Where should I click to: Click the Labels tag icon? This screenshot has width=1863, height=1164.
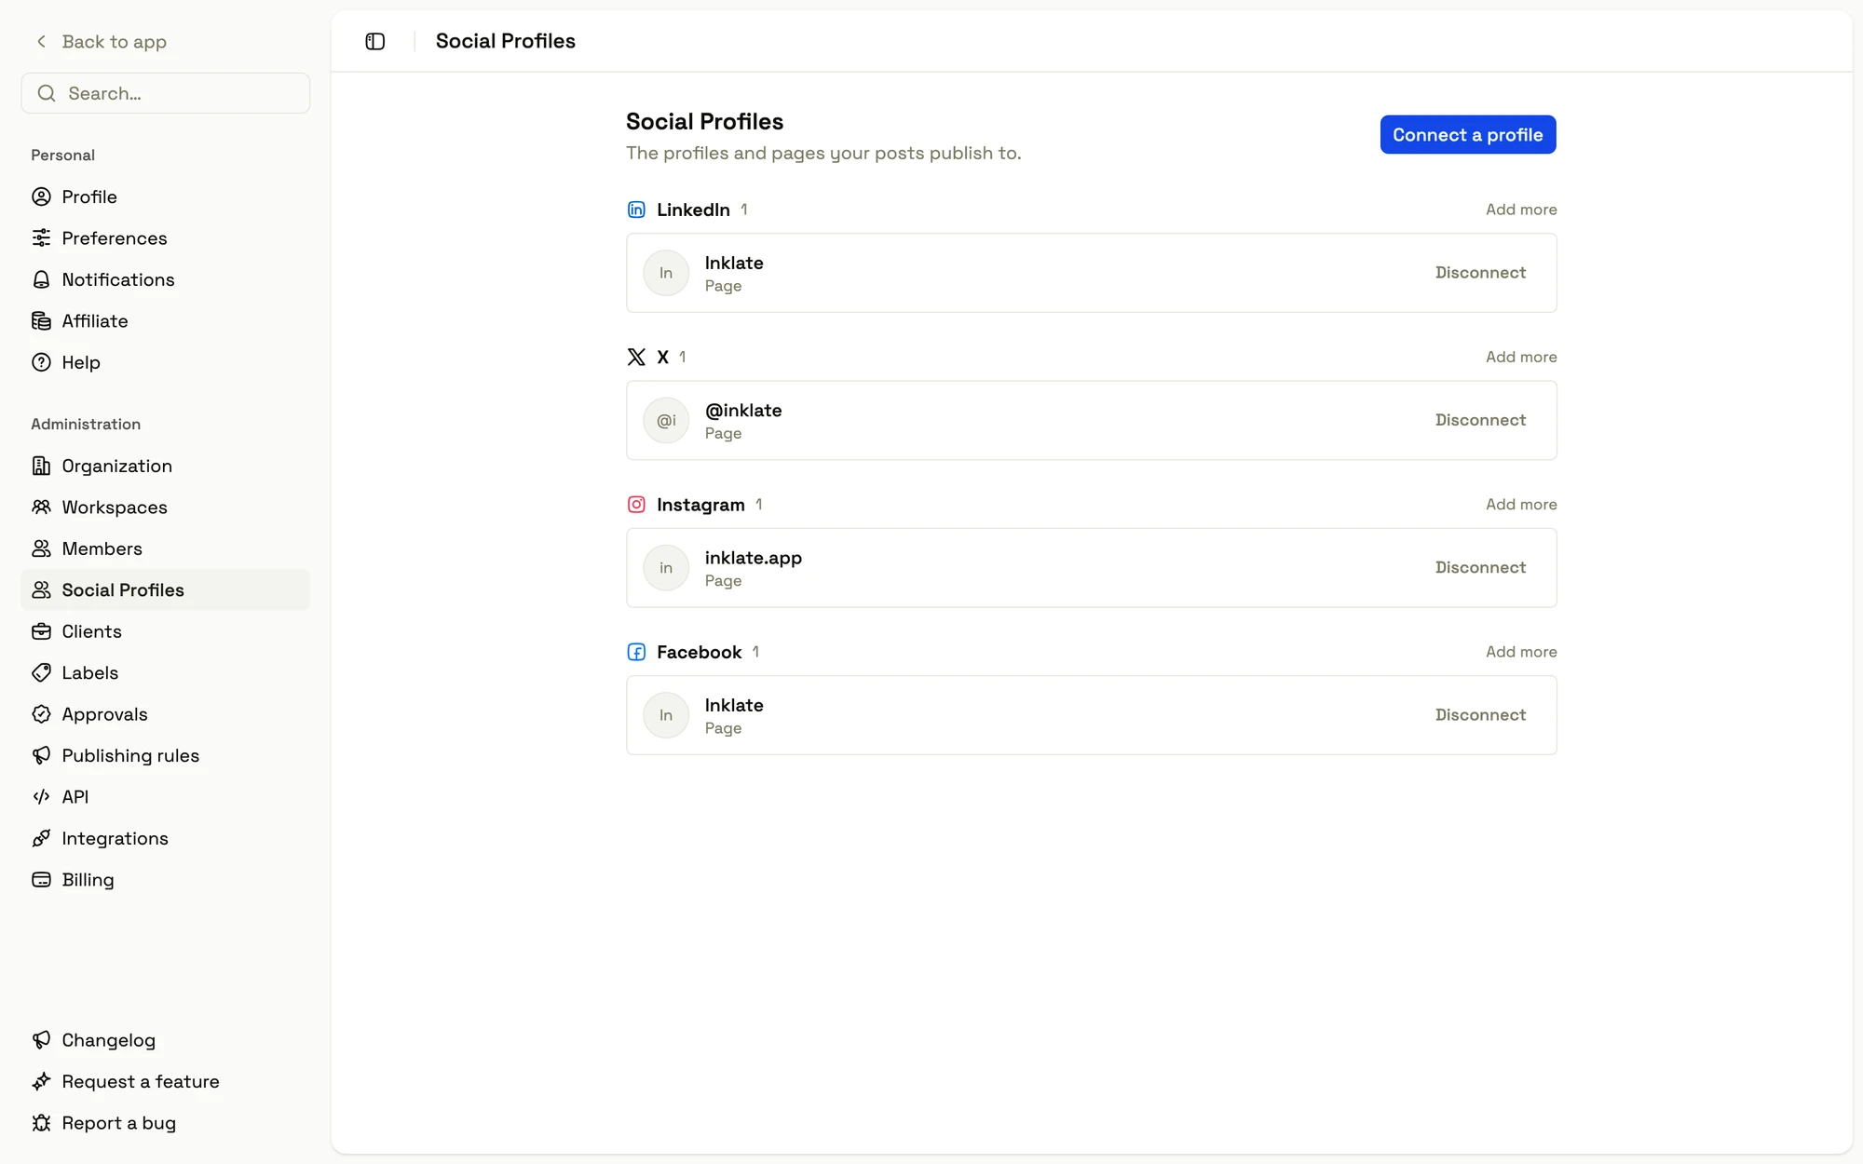pos(41,672)
